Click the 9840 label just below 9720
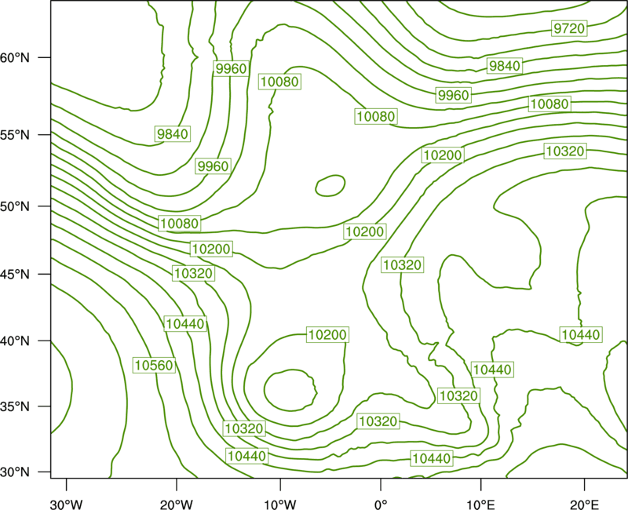 tap(505, 66)
